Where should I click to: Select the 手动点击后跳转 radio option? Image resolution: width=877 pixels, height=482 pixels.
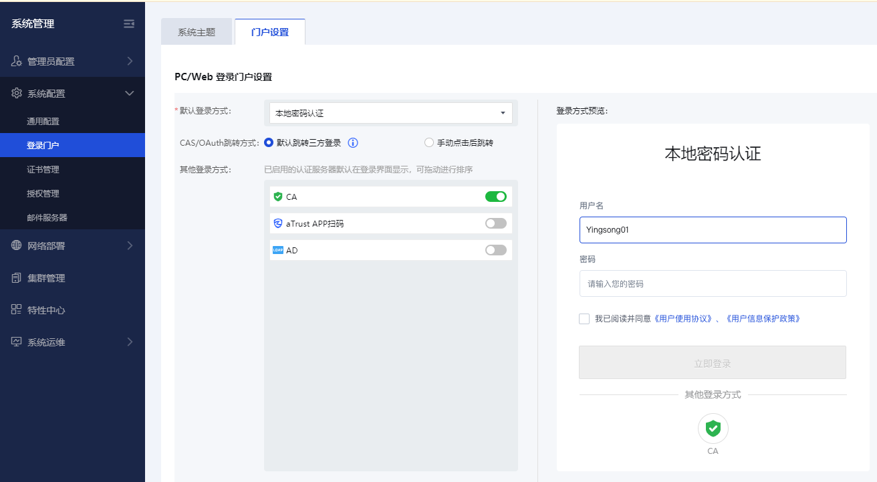click(429, 142)
